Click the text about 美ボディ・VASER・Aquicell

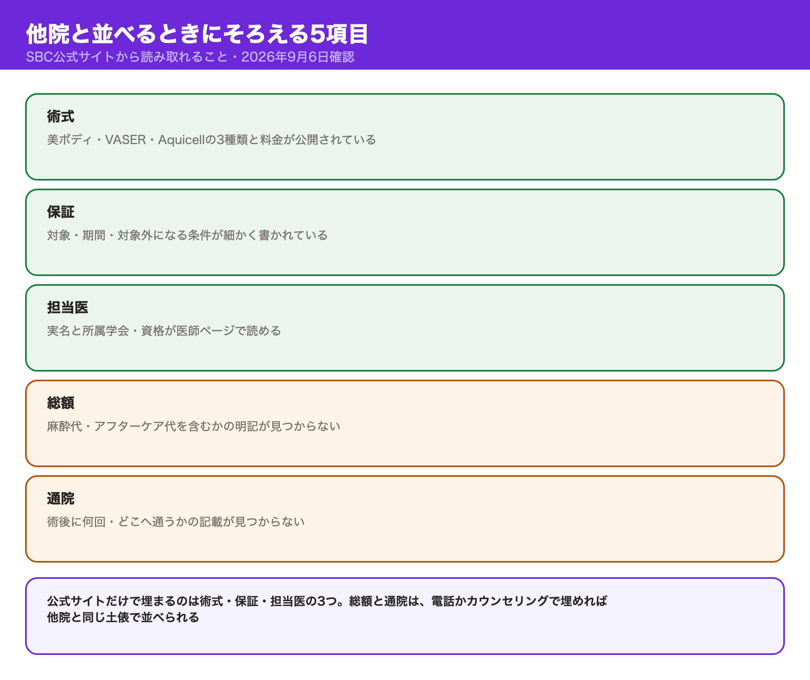coord(211,140)
